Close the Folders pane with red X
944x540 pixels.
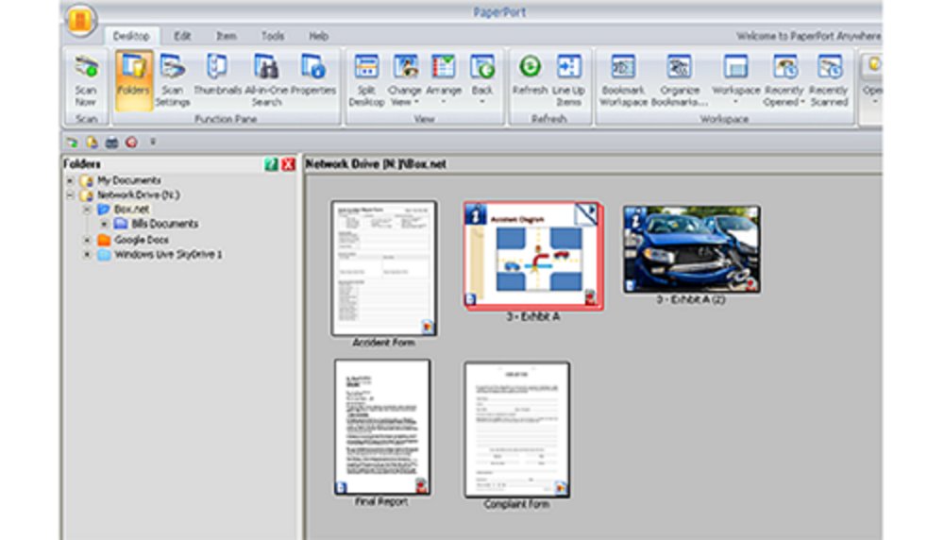(x=288, y=163)
